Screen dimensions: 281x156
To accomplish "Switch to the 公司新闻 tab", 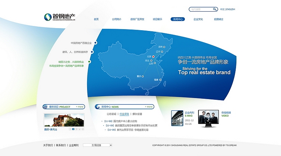I will 111,114.
